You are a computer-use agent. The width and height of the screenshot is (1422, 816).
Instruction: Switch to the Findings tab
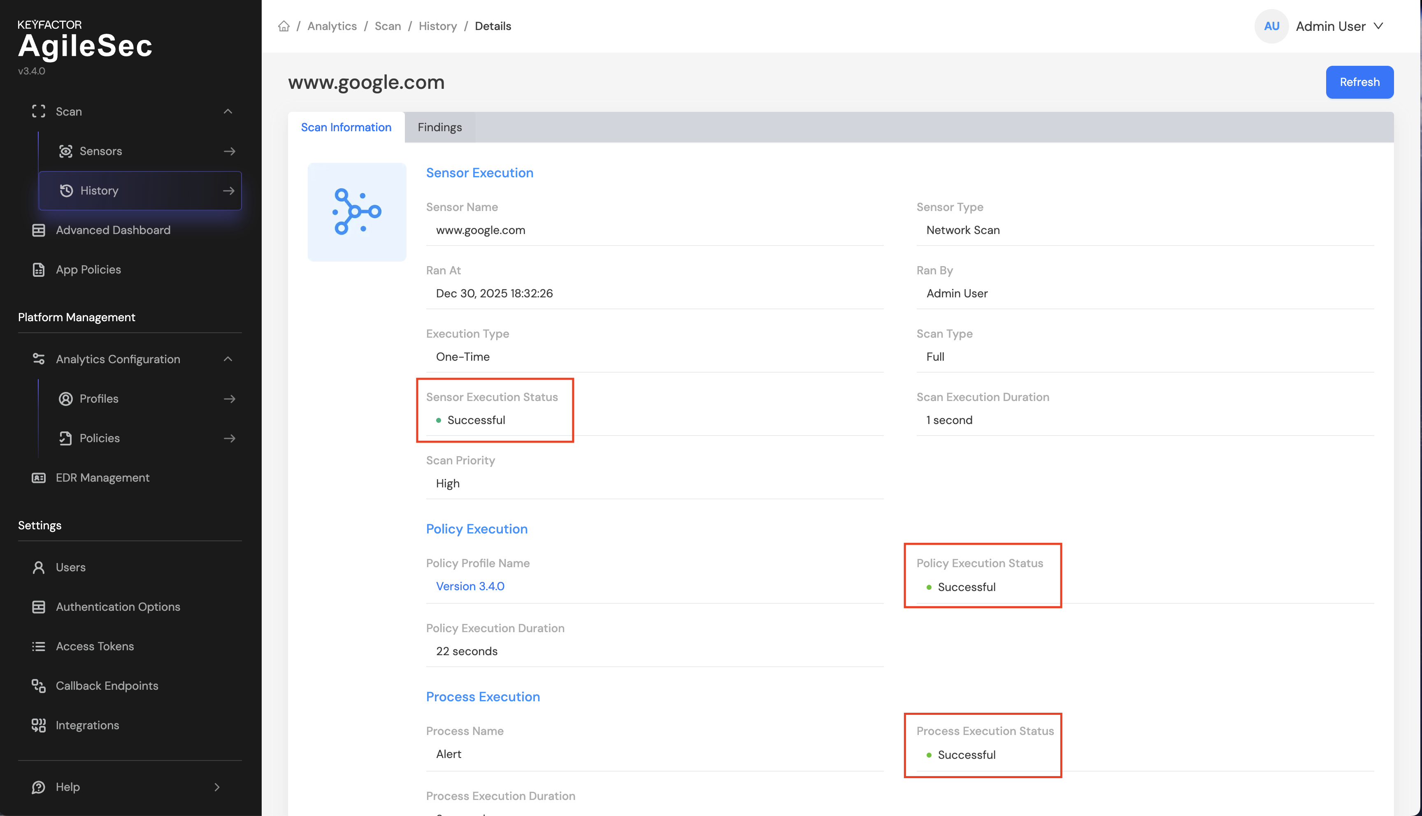pyautogui.click(x=439, y=127)
